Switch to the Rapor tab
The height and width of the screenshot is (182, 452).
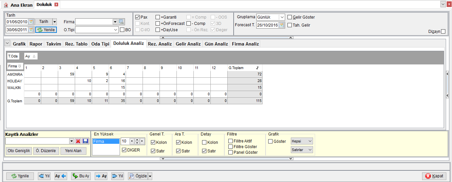pyautogui.click(x=36, y=44)
